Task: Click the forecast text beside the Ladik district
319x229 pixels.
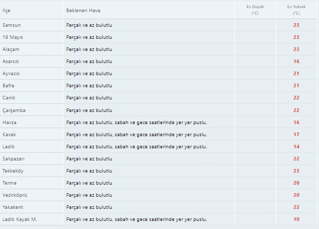Action: 137,147
